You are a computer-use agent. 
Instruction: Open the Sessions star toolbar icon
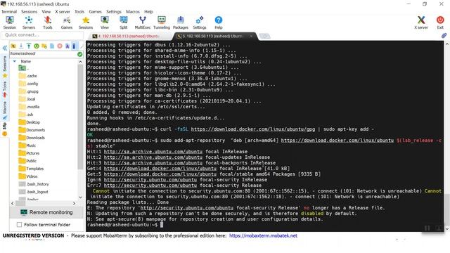click(86, 22)
